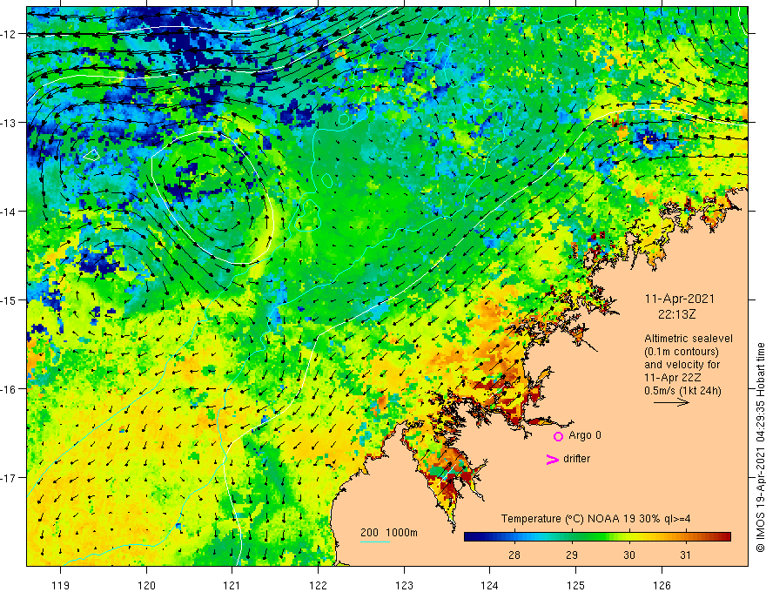Viewport: 766px width, 592px height.
Task: Click the 'Temperature (°C) NOAA 19' caption
Action: [568, 519]
